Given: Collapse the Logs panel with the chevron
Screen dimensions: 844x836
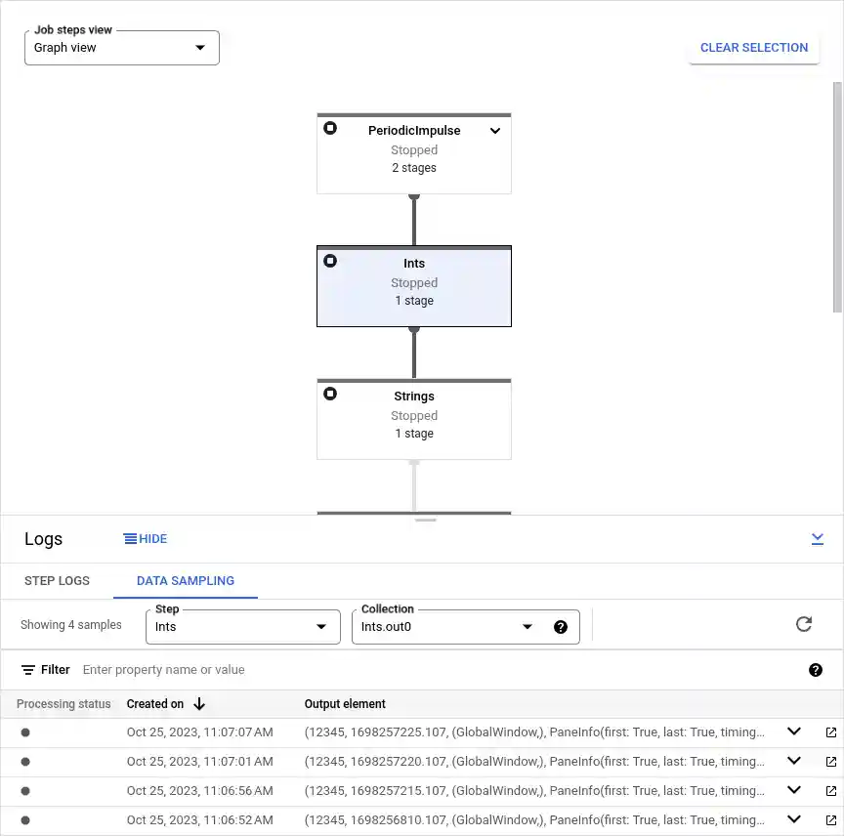Looking at the screenshot, I should click(x=818, y=538).
